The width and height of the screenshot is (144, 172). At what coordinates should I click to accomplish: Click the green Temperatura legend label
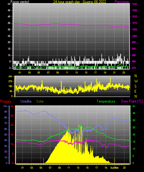pyautogui.click(x=106, y=101)
